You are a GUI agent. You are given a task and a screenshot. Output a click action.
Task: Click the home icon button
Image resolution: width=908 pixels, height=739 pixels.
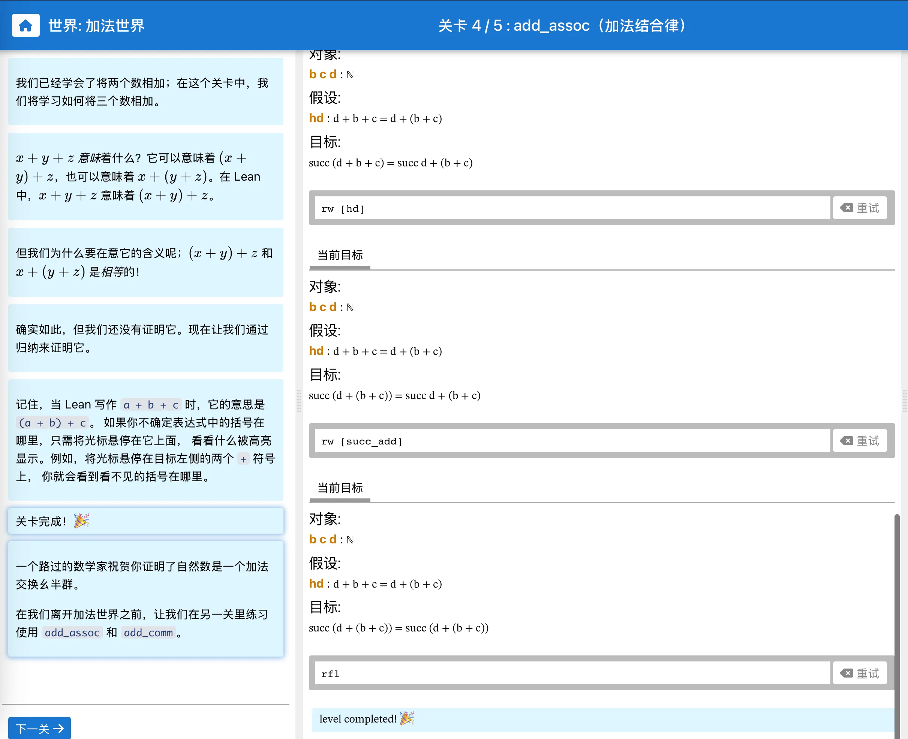25,25
